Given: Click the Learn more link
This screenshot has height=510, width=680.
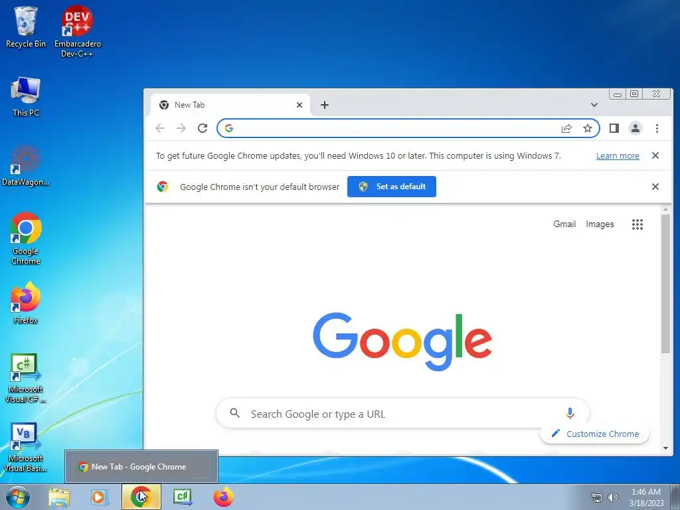Looking at the screenshot, I should [x=618, y=155].
